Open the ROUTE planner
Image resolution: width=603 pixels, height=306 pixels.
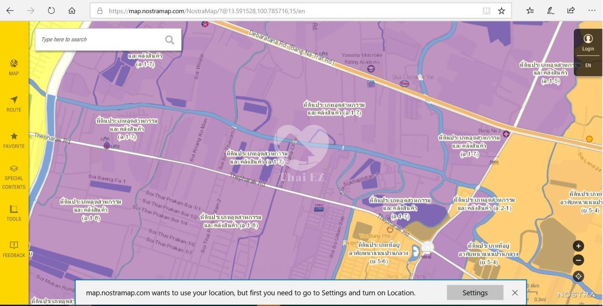[x=14, y=104]
